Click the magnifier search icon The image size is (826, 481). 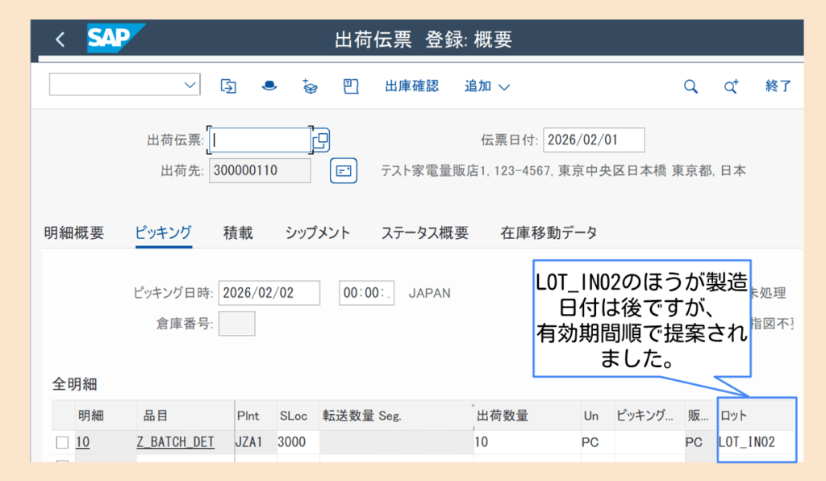pos(690,86)
